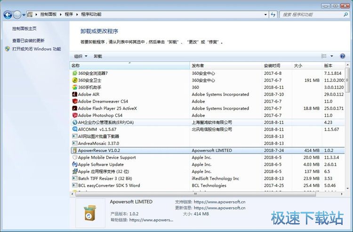The height and width of the screenshot is (232, 353).
Task: Click the search magnifier icon
Action: click(x=345, y=15)
